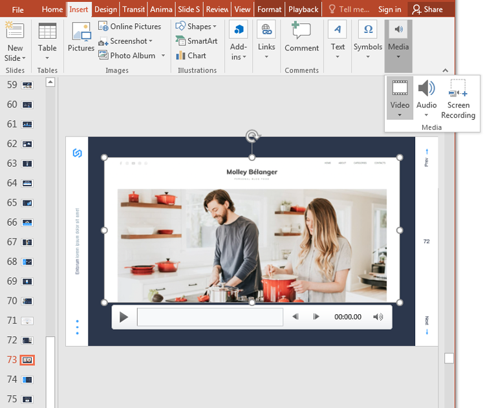
Task: Add a new Comment
Action: tap(301, 37)
